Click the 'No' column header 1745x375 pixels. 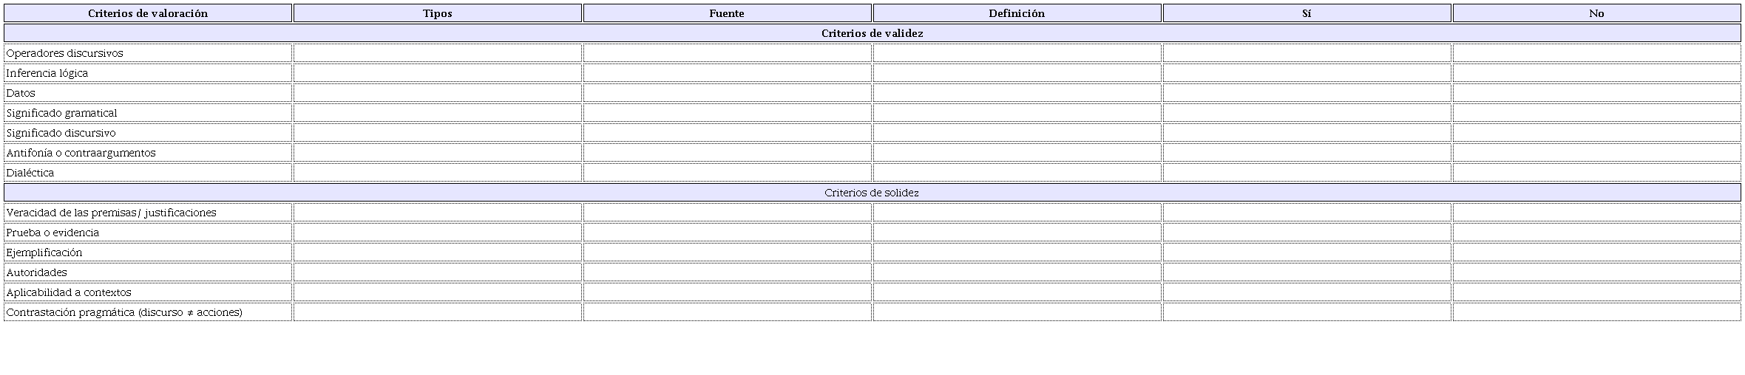click(x=1596, y=13)
